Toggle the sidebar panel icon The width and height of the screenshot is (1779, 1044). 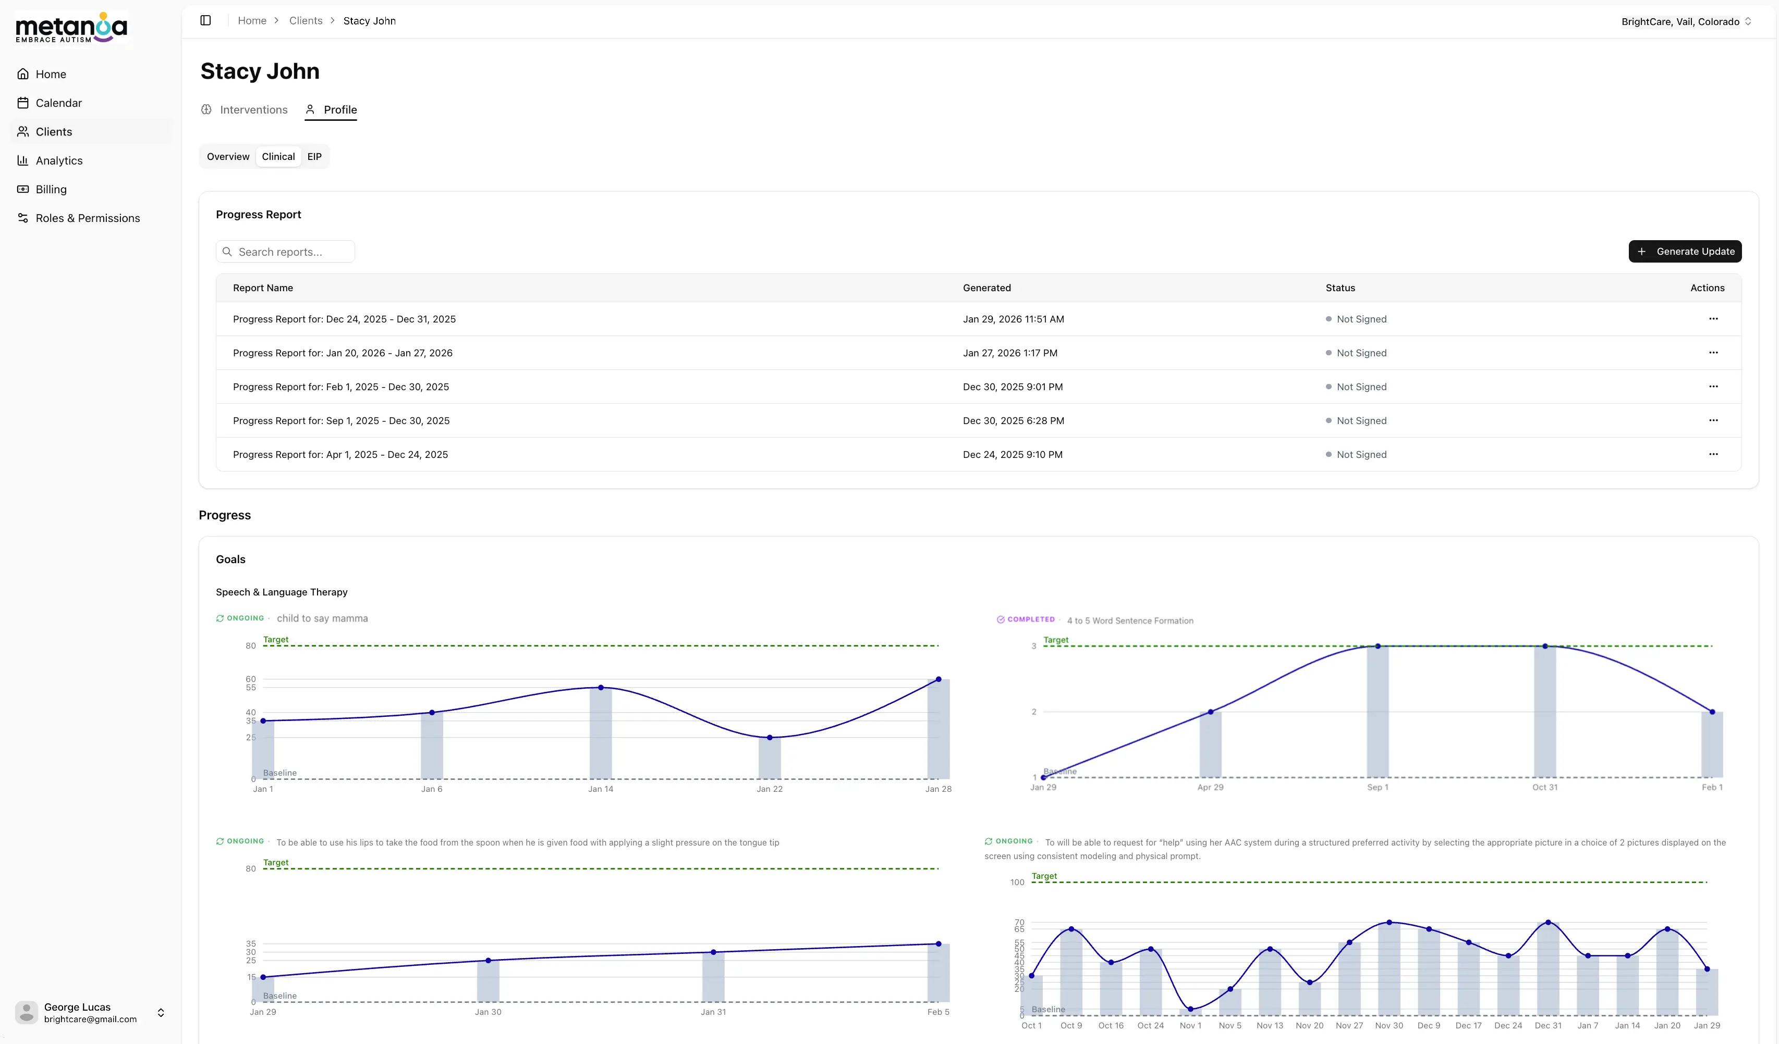tap(205, 20)
